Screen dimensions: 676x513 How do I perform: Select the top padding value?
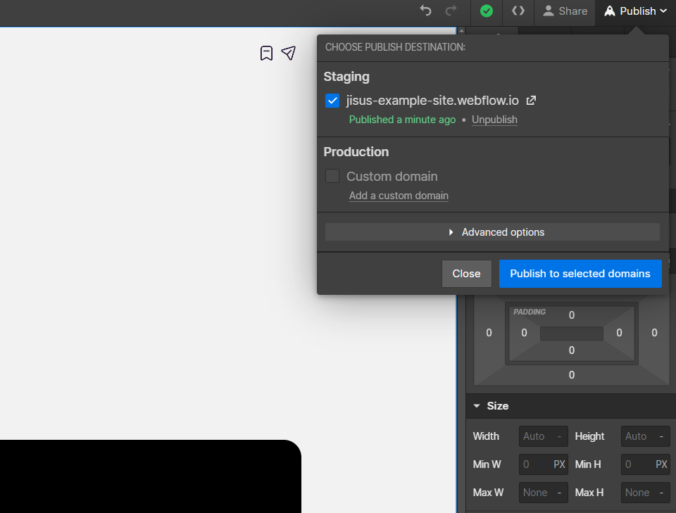click(x=572, y=315)
